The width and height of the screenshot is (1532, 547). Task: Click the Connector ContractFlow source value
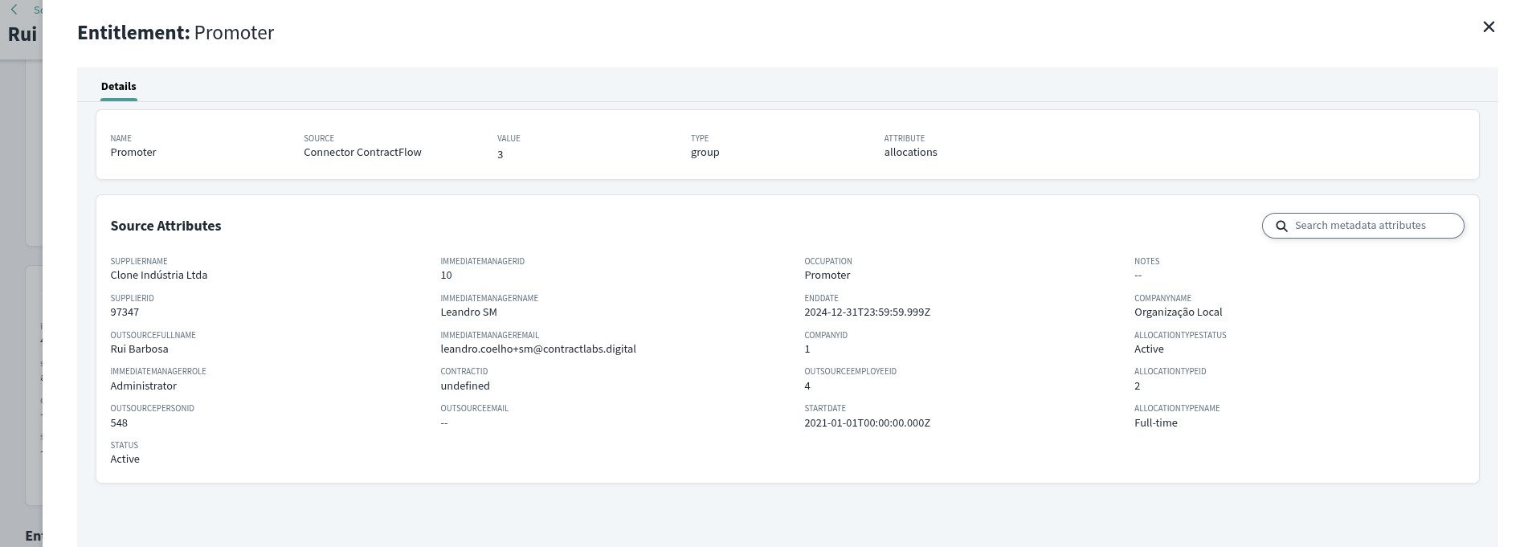[362, 153]
